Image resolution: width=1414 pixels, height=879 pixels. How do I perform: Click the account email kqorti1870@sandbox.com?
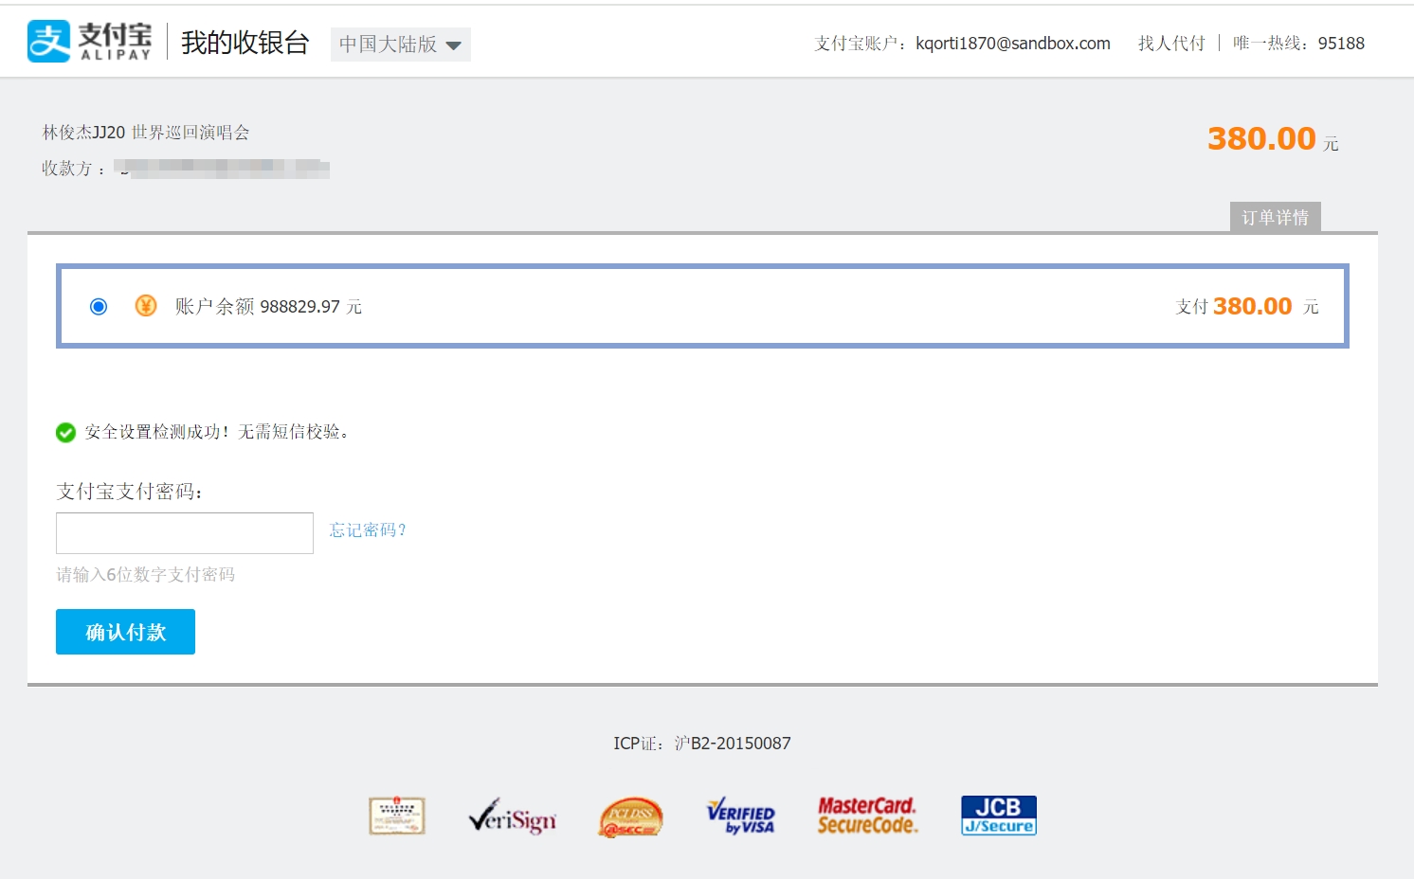pos(1012,44)
